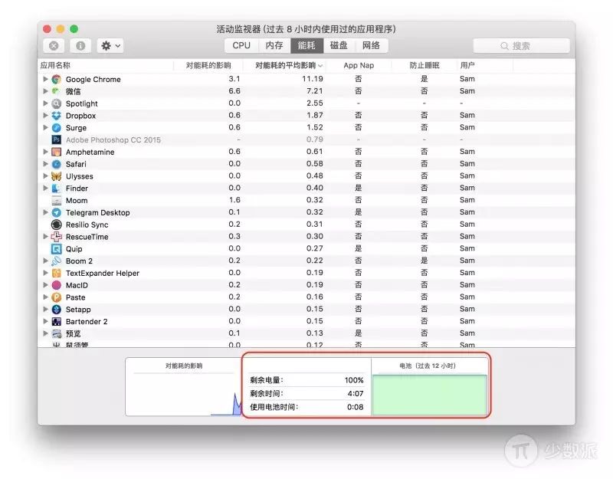Sort by App Nap column header
This screenshot has height=479, width=613.
pyautogui.click(x=358, y=65)
